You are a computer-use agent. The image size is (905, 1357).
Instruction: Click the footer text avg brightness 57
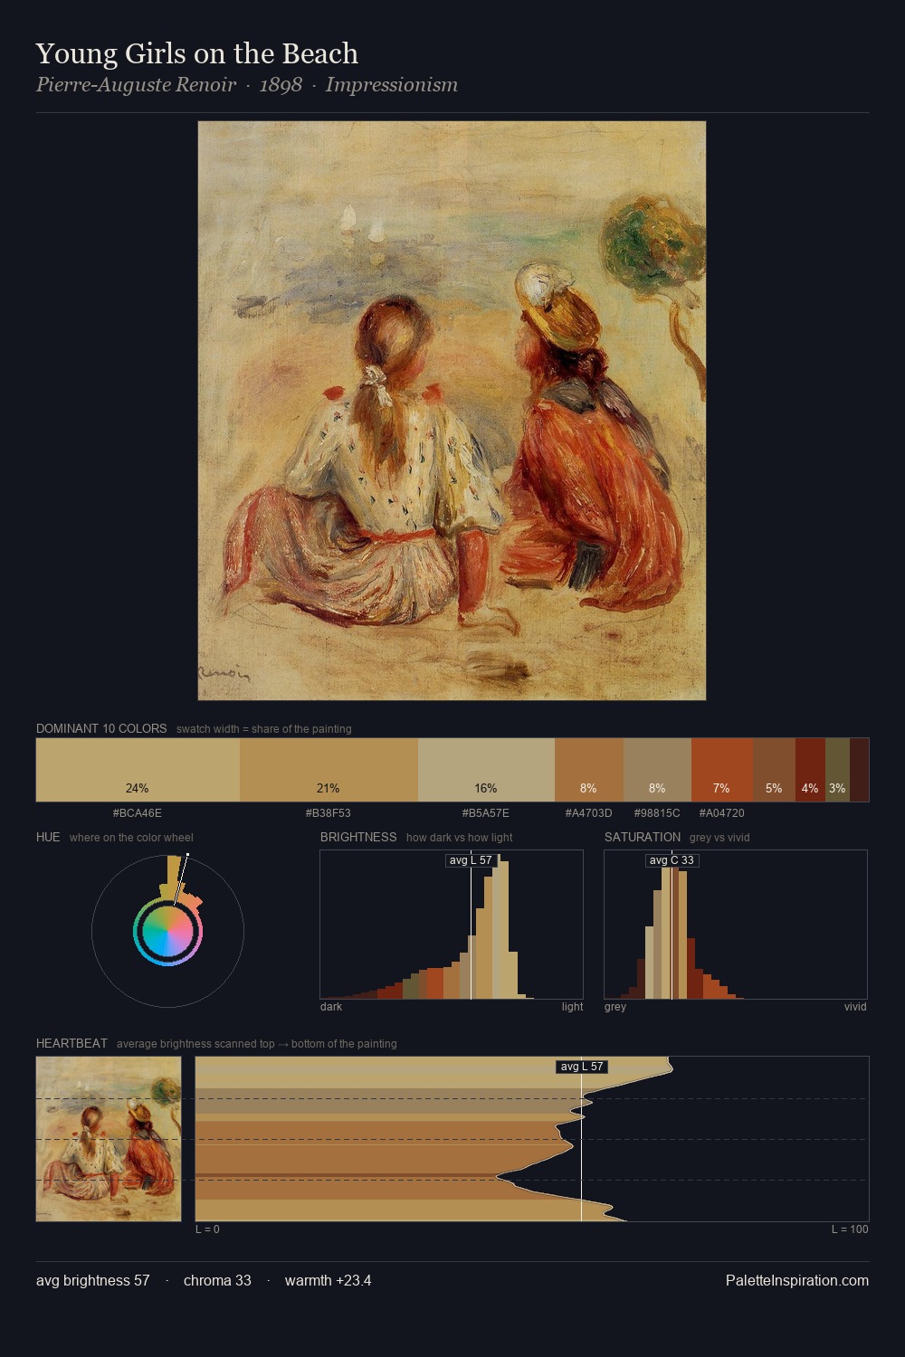click(x=93, y=1281)
